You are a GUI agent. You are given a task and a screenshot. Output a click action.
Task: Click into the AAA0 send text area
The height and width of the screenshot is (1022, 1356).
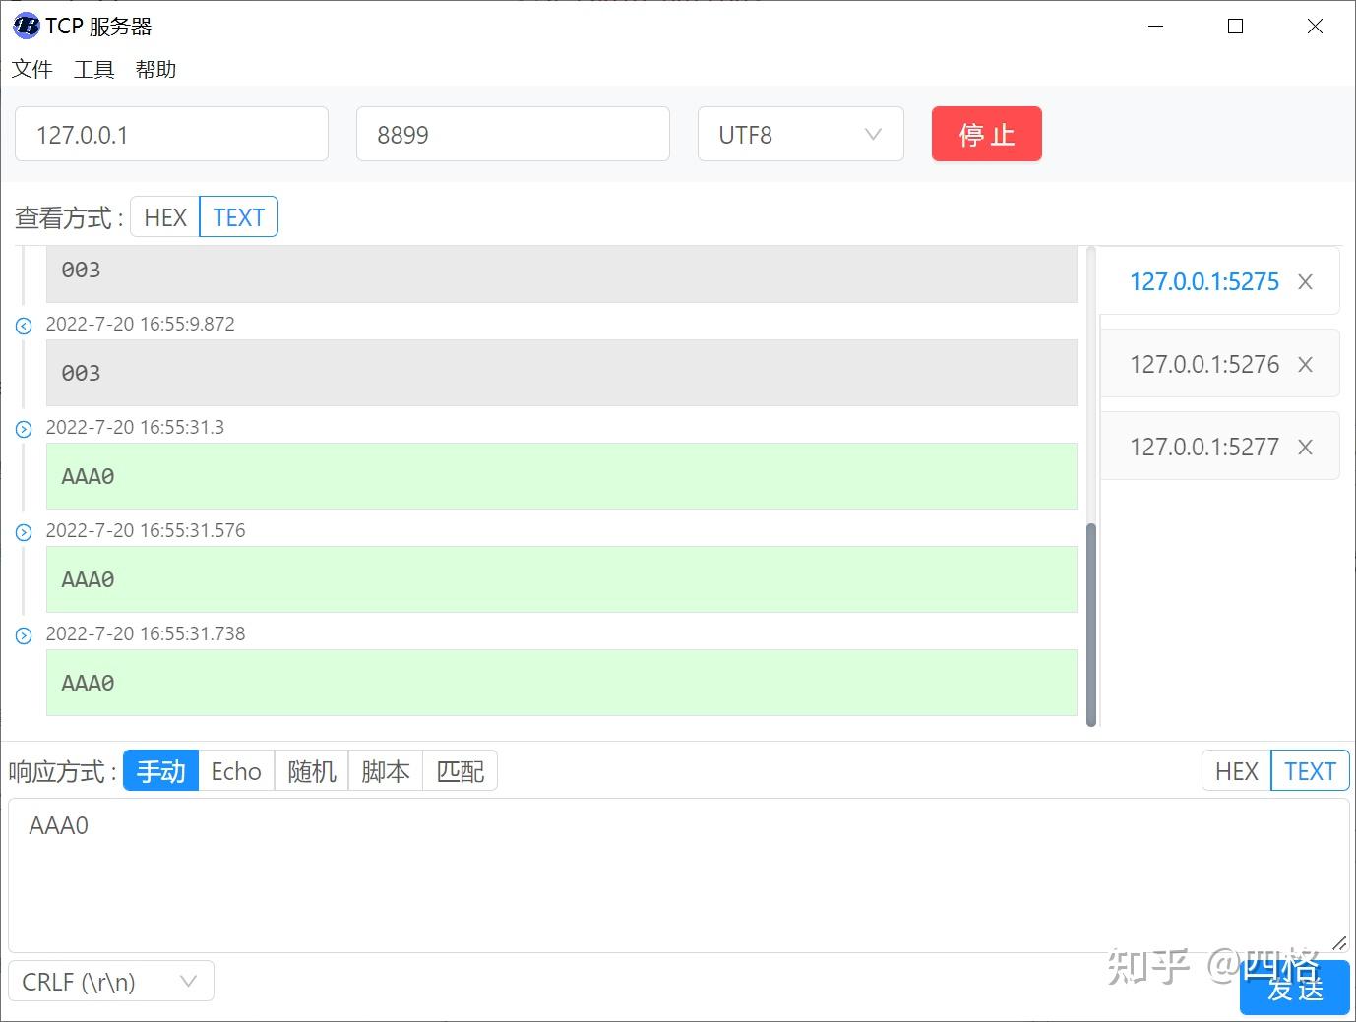click(x=678, y=875)
